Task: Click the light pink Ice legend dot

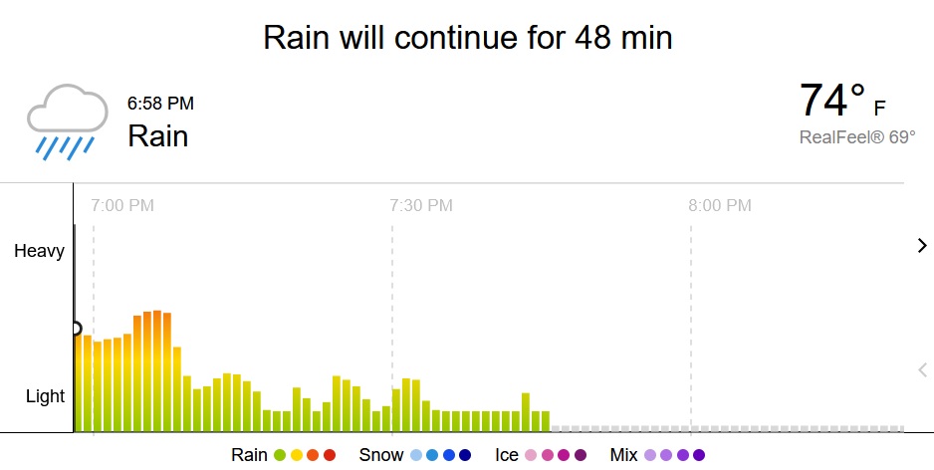Action: (530, 455)
